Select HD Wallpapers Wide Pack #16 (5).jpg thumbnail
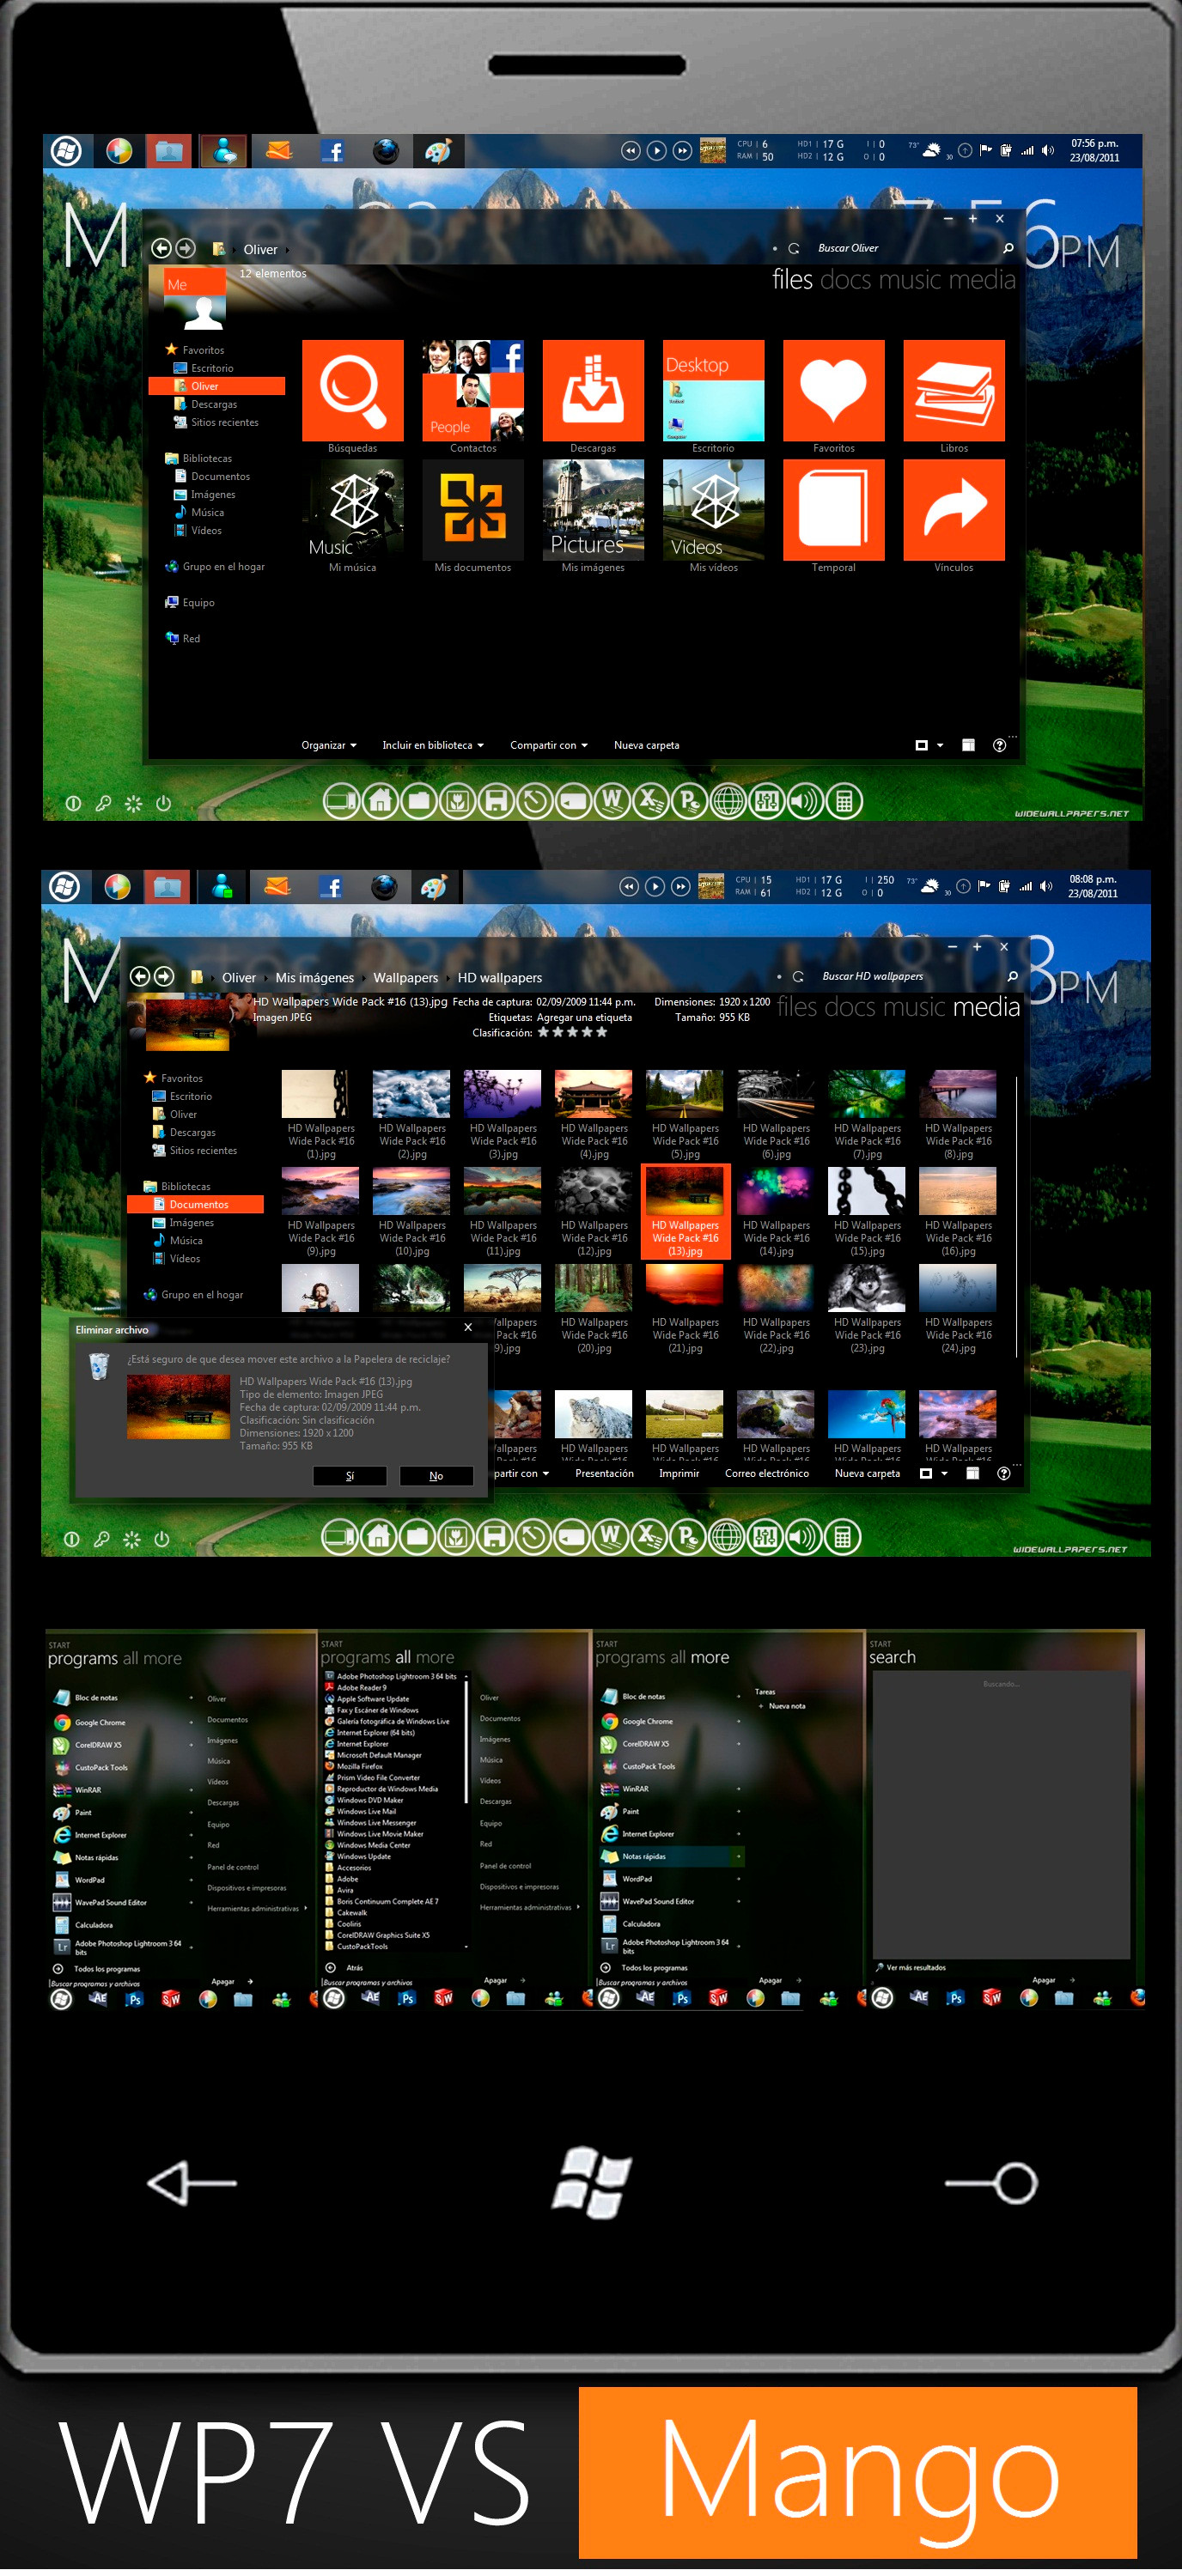Image resolution: width=1182 pixels, height=2576 pixels. [685, 1114]
